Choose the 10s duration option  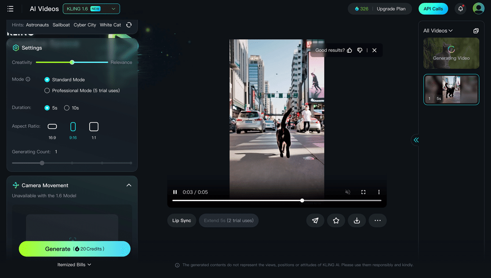[67, 108]
